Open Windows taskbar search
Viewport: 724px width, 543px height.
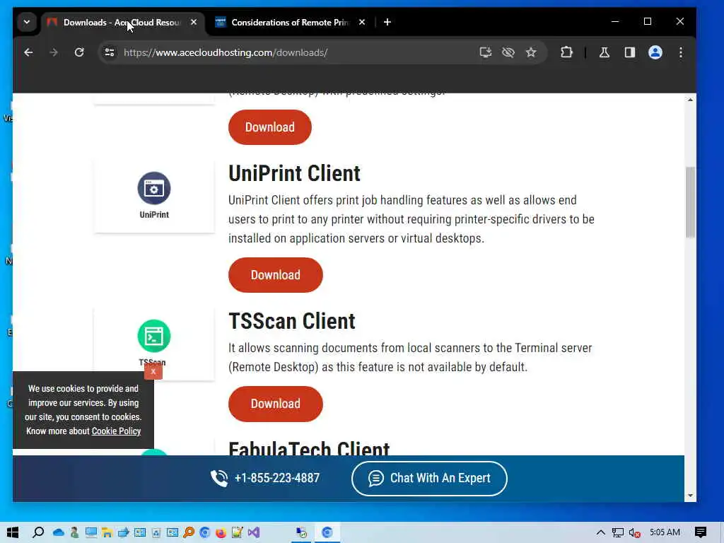click(x=38, y=532)
